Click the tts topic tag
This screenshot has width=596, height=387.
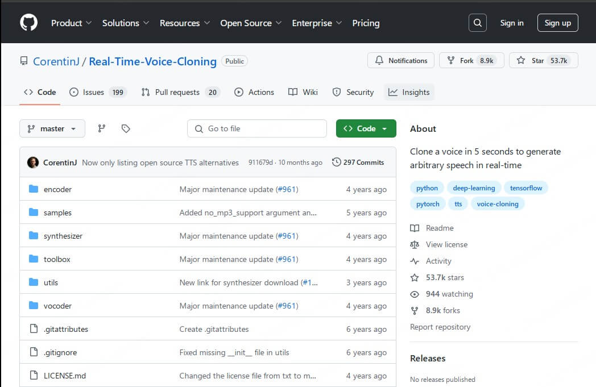click(458, 204)
